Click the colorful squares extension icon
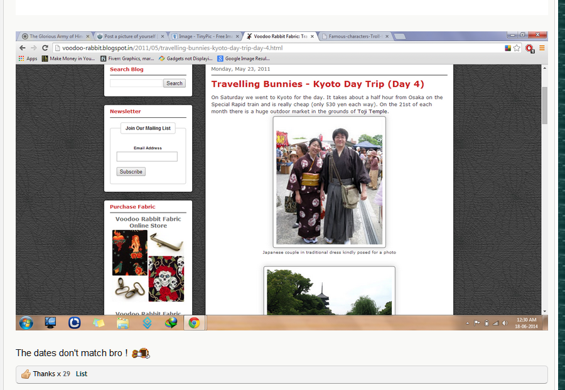565x390 pixels. tap(508, 48)
